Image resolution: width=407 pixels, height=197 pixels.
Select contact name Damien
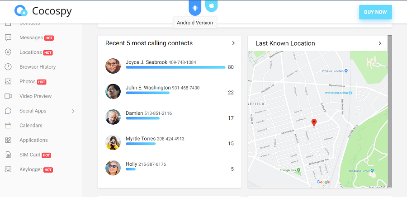(x=134, y=113)
